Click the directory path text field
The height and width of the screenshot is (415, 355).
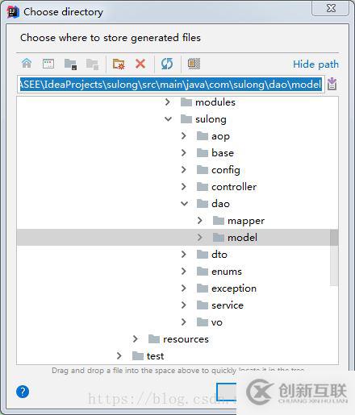coord(171,85)
